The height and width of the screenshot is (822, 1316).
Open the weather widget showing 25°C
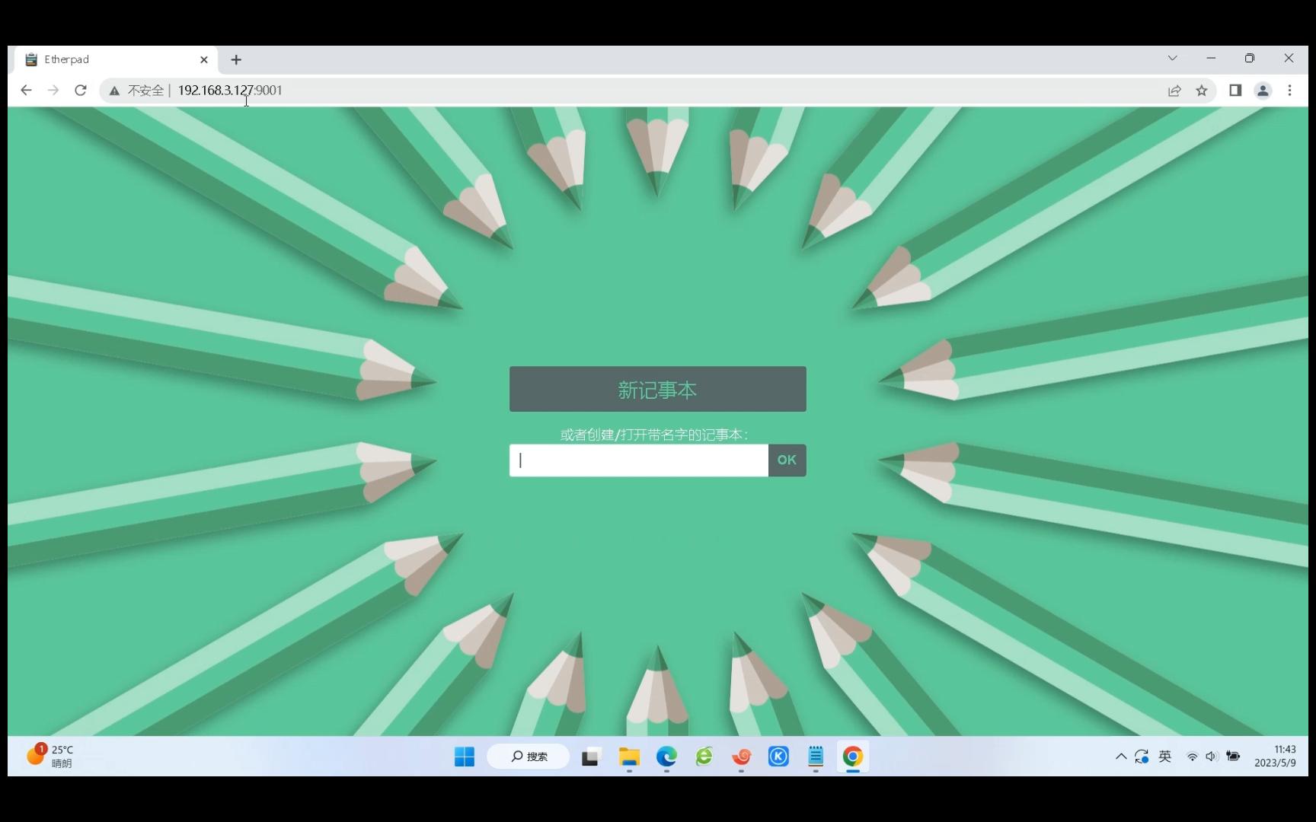pos(50,757)
